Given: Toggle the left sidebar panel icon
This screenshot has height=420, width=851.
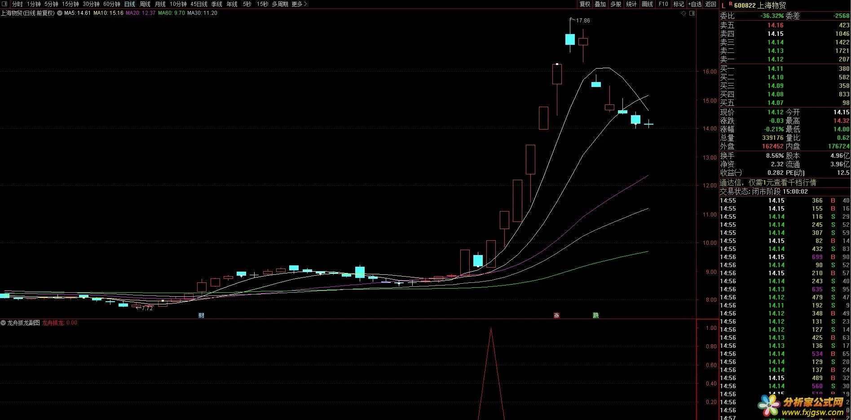Looking at the screenshot, I should 5,4.
